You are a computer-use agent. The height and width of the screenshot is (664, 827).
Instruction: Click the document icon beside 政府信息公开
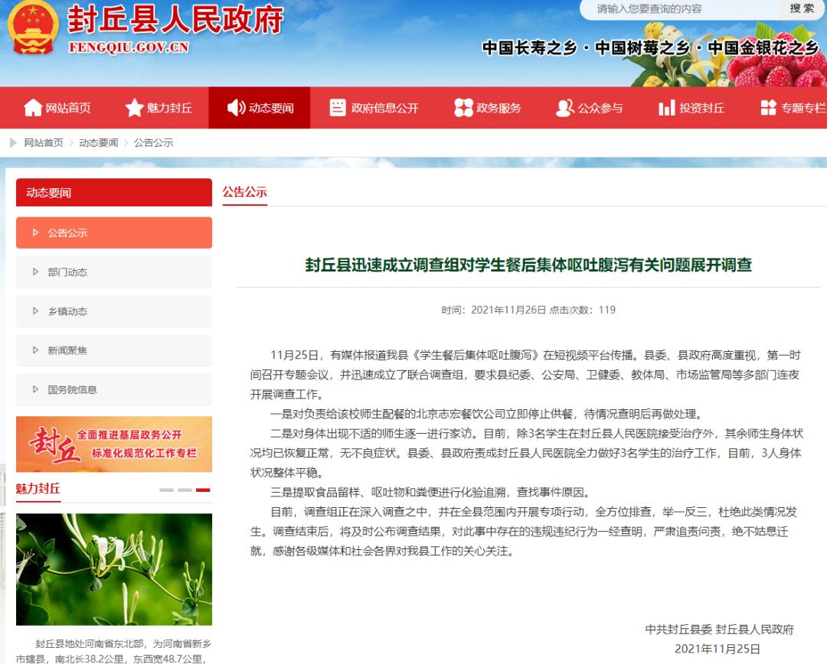coord(338,108)
